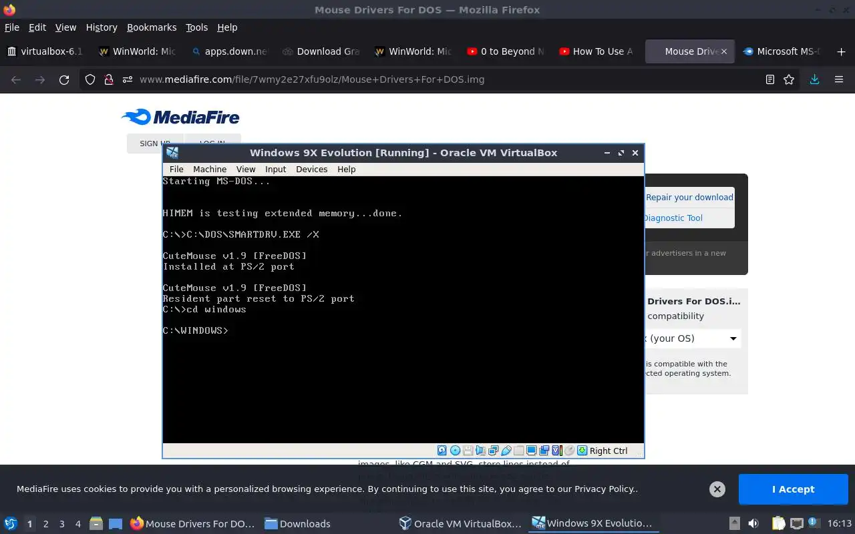The width and height of the screenshot is (855, 534).
Task: Toggle Firefox reader view
Action: 770,79
